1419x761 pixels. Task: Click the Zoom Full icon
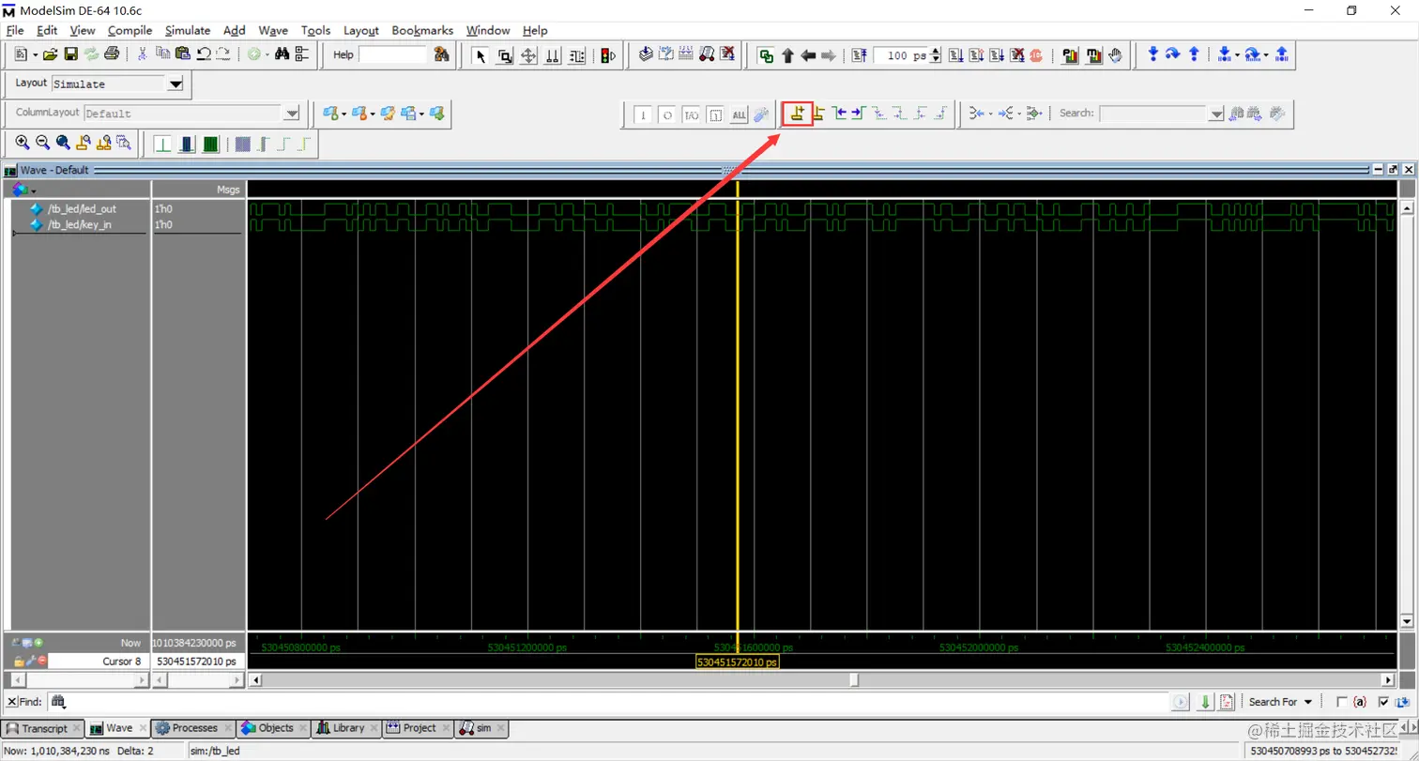pos(63,144)
